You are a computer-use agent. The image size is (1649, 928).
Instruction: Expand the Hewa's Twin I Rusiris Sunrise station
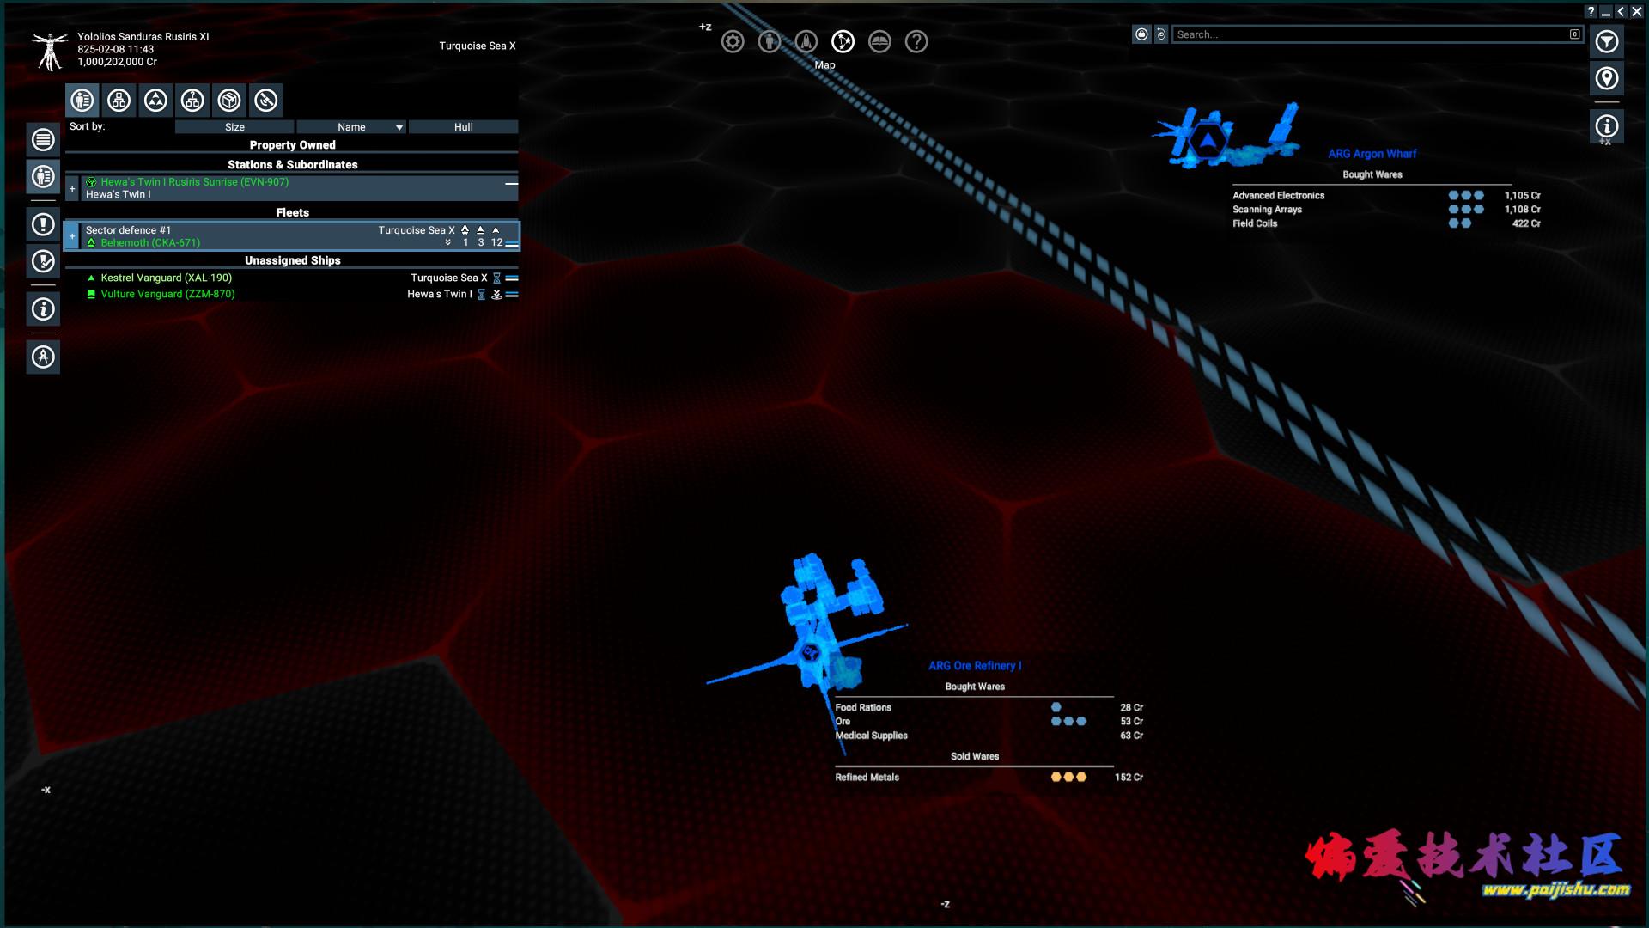point(72,188)
